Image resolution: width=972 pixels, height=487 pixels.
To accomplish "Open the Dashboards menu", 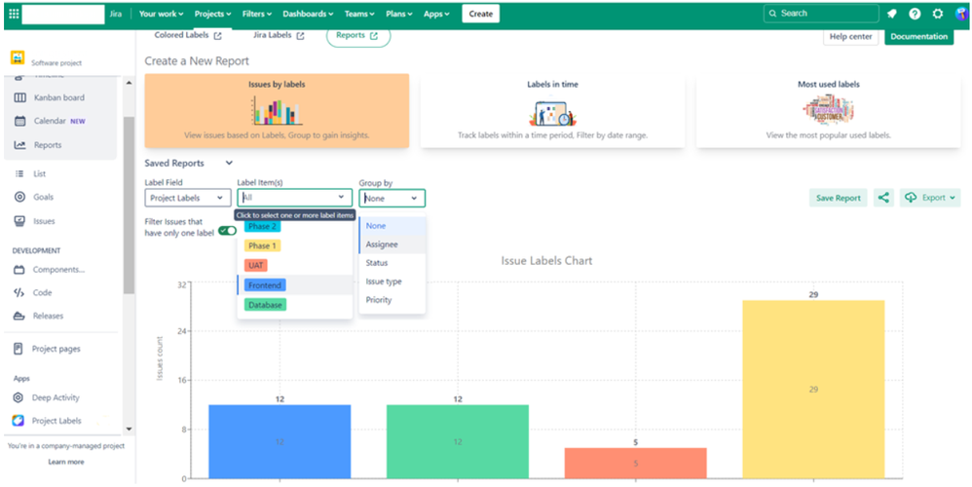I will point(308,14).
